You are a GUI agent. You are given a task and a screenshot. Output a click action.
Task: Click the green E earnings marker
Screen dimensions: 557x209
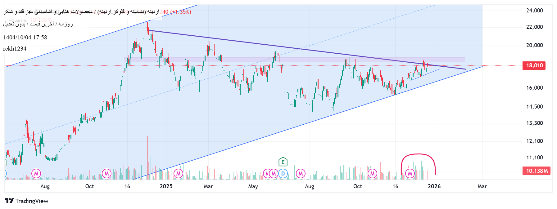tap(283, 162)
